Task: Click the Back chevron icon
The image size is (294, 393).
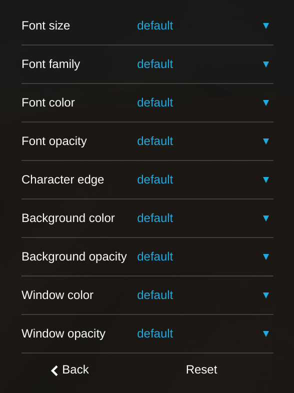Action: (54, 370)
